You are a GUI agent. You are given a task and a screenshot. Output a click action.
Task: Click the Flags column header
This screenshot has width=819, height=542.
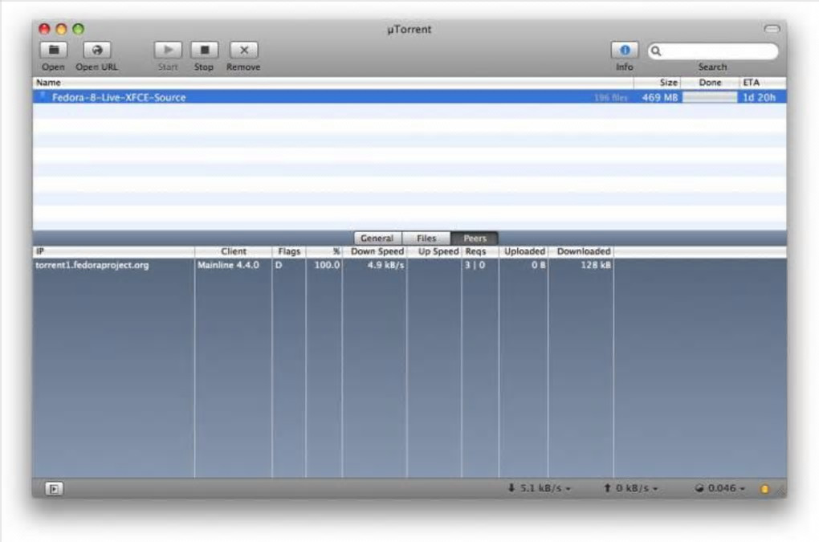(289, 251)
